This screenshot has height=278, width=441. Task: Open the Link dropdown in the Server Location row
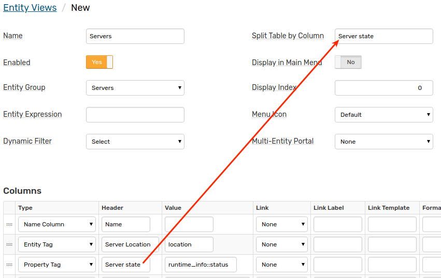281,244
